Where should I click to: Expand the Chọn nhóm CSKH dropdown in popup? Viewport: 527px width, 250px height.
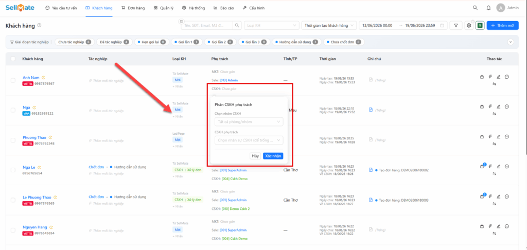[x=249, y=121]
